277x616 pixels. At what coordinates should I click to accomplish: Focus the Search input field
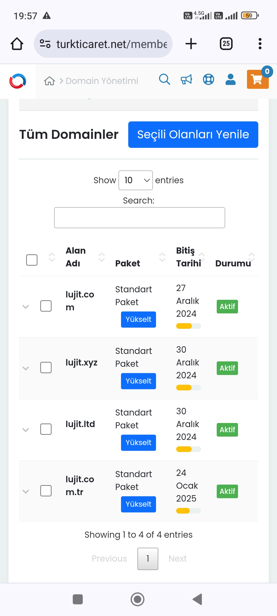(x=140, y=218)
